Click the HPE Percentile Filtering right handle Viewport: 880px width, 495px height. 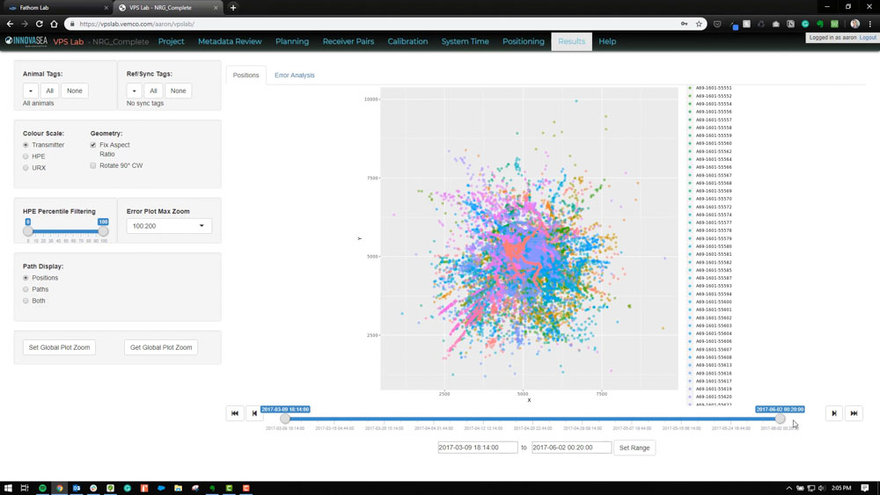[x=103, y=230]
